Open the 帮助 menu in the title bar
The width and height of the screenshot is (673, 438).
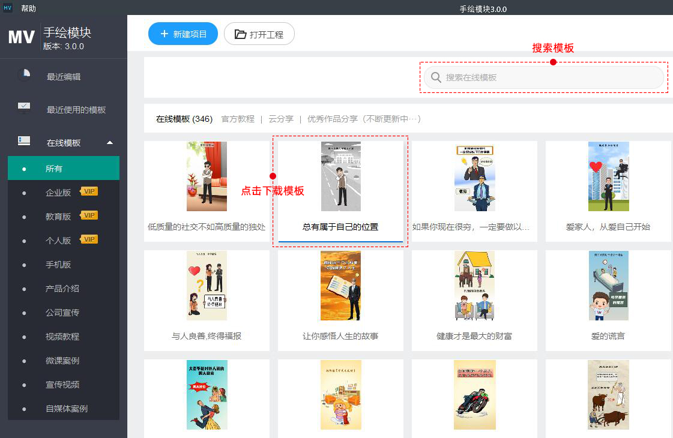[27, 8]
